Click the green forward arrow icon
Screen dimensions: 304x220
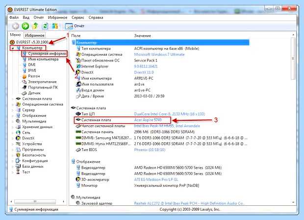tap(25, 26)
